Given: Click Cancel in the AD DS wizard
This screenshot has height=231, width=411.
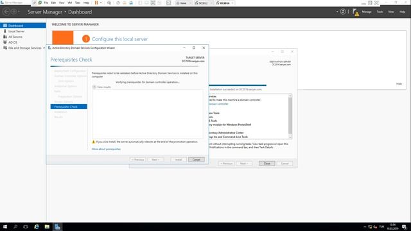Looking at the screenshot, I should pyautogui.click(x=196, y=160).
